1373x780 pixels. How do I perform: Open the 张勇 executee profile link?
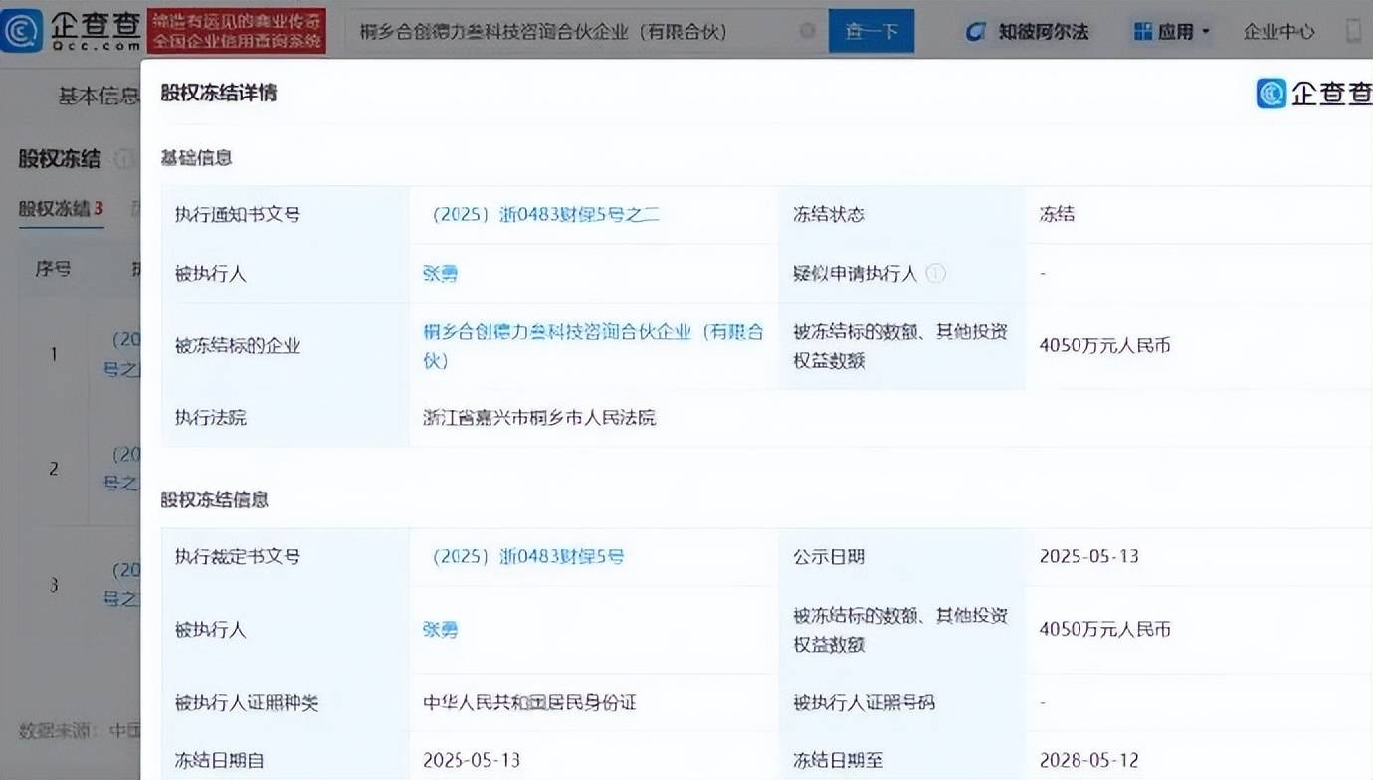point(440,274)
